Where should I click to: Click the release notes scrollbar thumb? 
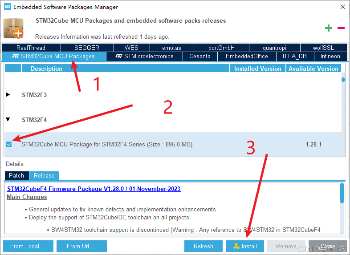[342, 193]
